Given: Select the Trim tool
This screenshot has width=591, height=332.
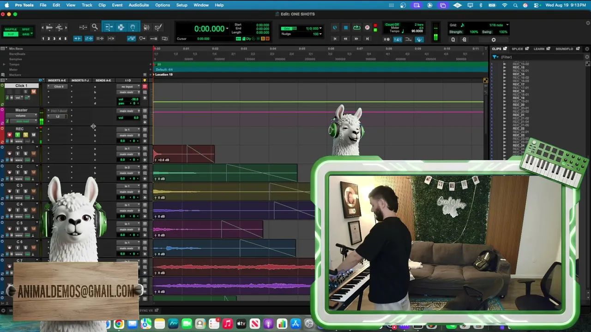Looking at the screenshot, I should coord(109,27).
